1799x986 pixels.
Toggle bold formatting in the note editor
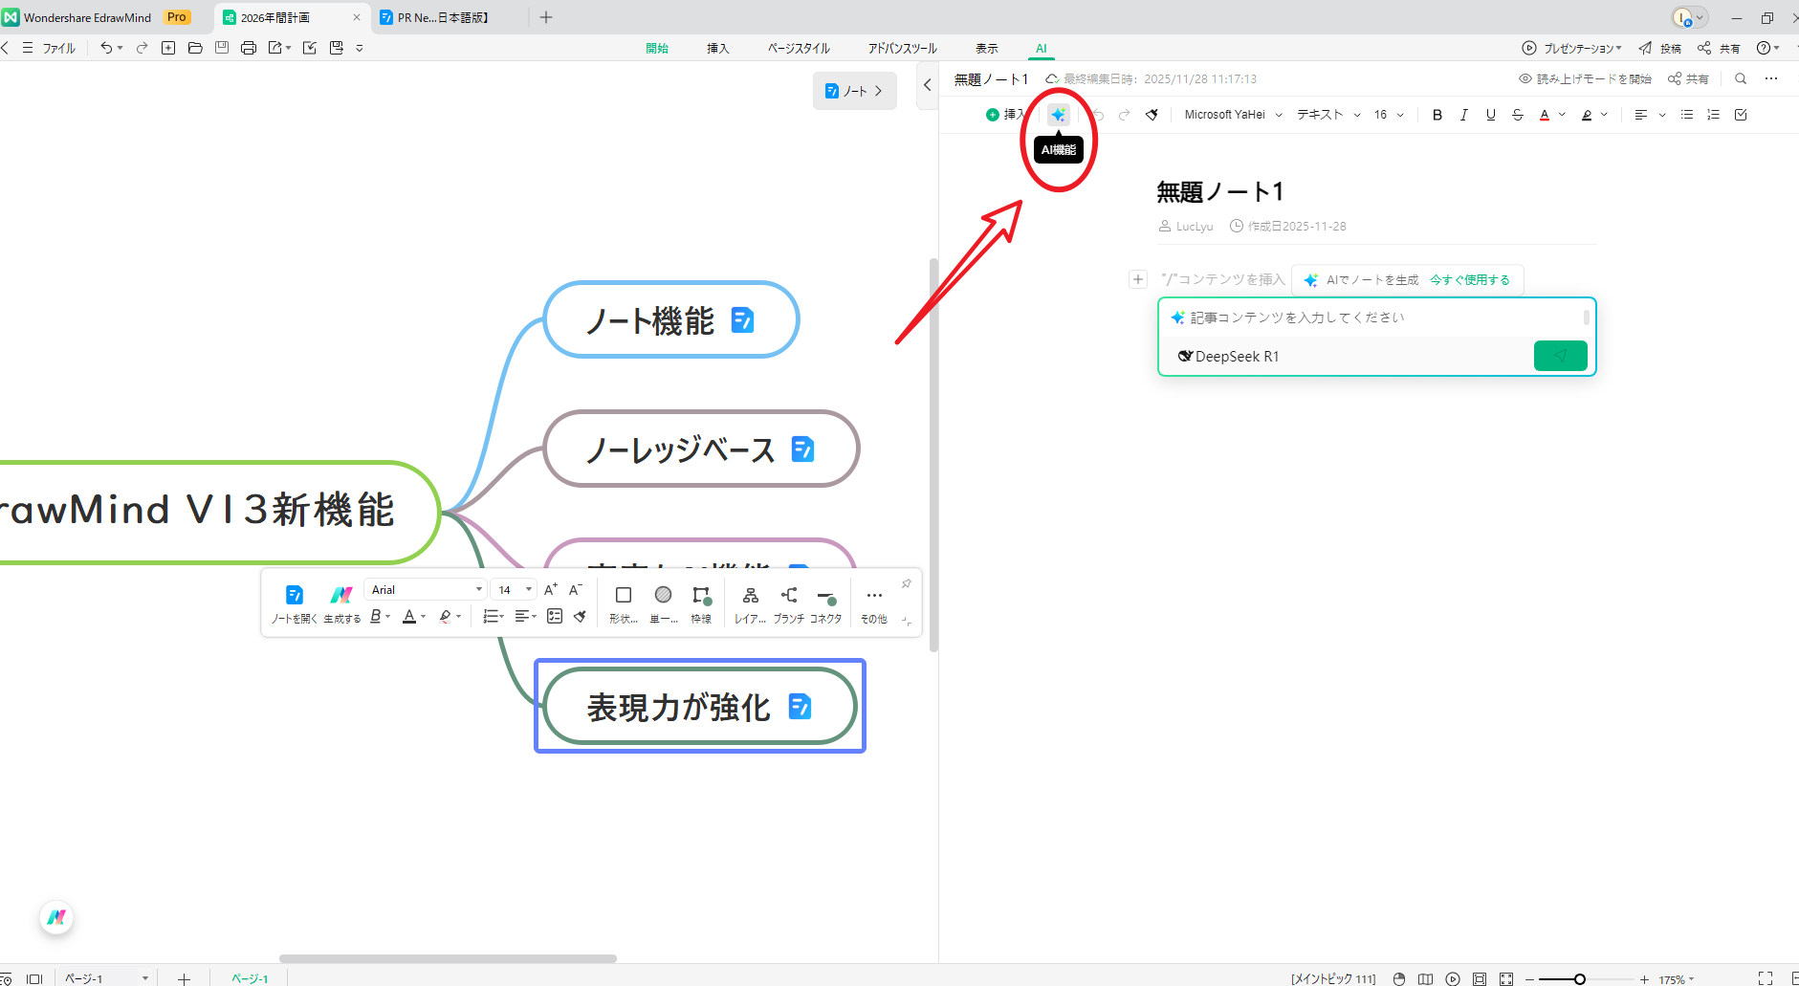click(x=1437, y=115)
